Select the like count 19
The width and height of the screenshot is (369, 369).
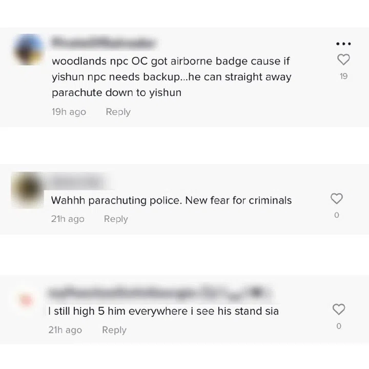pos(343,76)
